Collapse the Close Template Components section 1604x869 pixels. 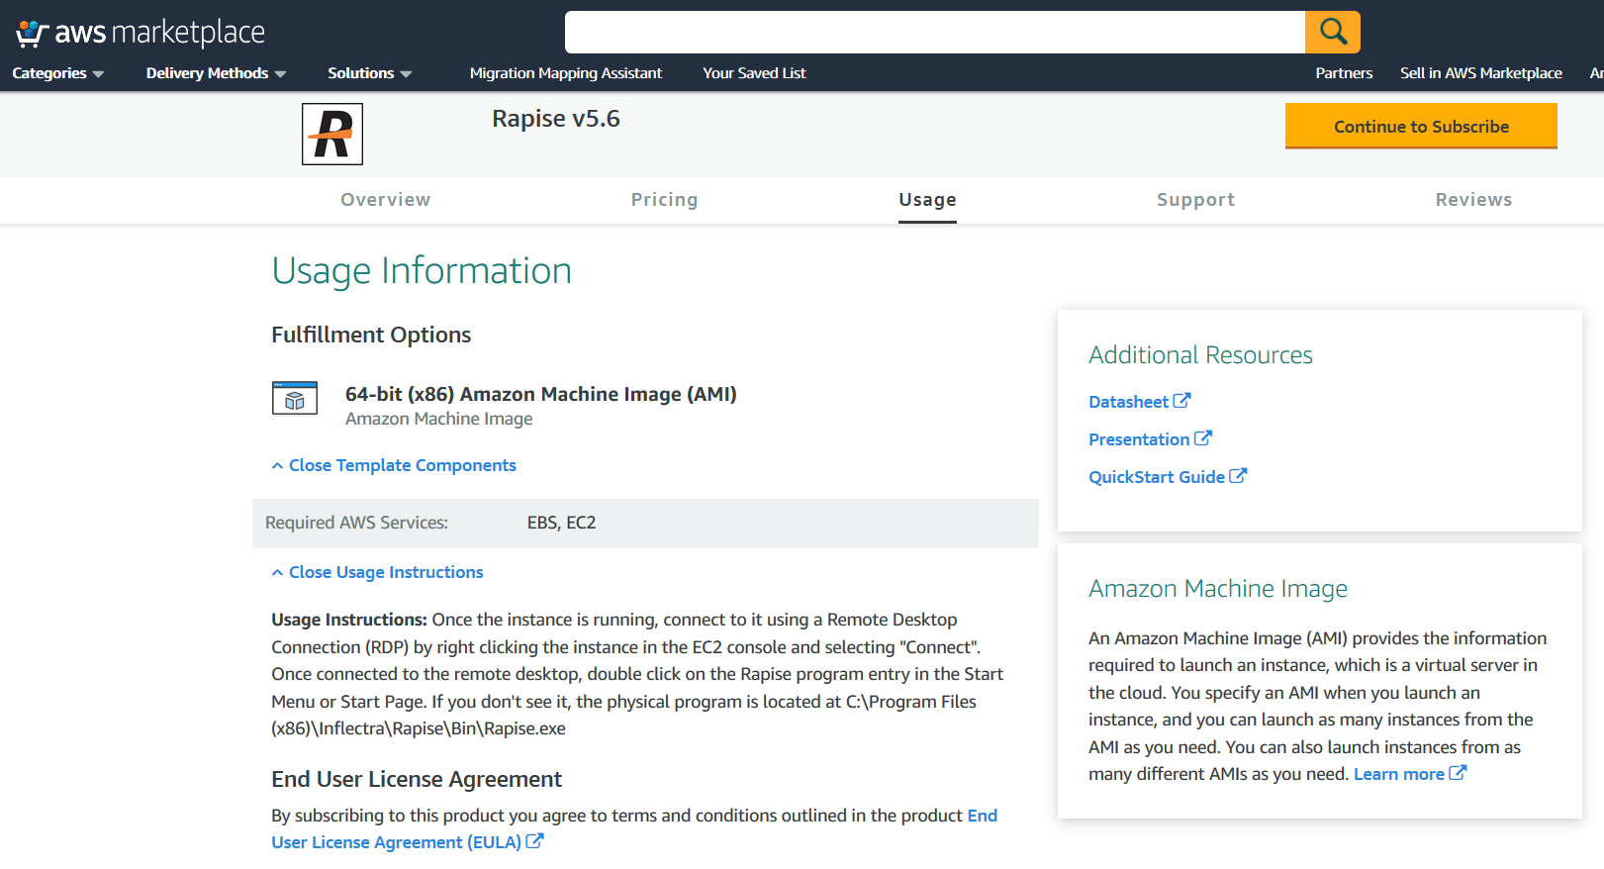click(x=394, y=465)
